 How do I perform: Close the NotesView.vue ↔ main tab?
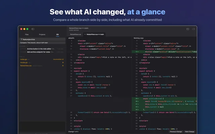click(85, 34)
